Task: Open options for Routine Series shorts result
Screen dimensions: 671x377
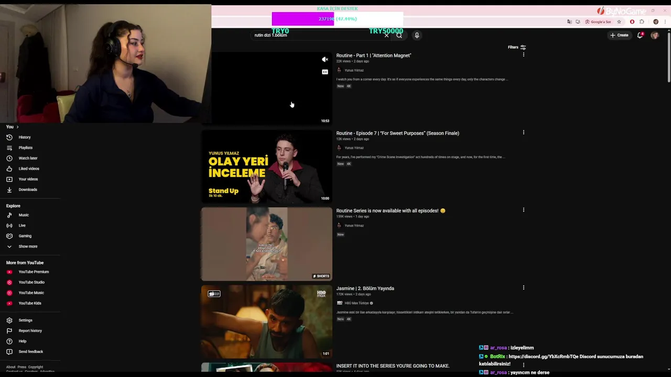Action: (523, 210)
